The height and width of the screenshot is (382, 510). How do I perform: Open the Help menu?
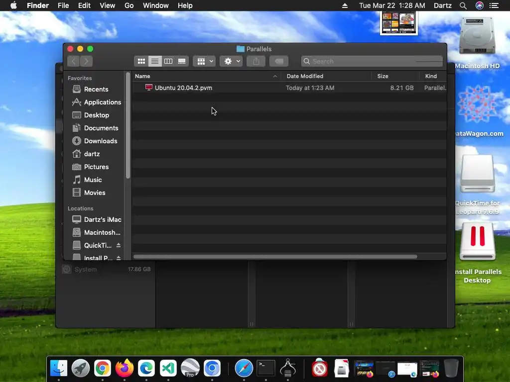pos(185,5)
